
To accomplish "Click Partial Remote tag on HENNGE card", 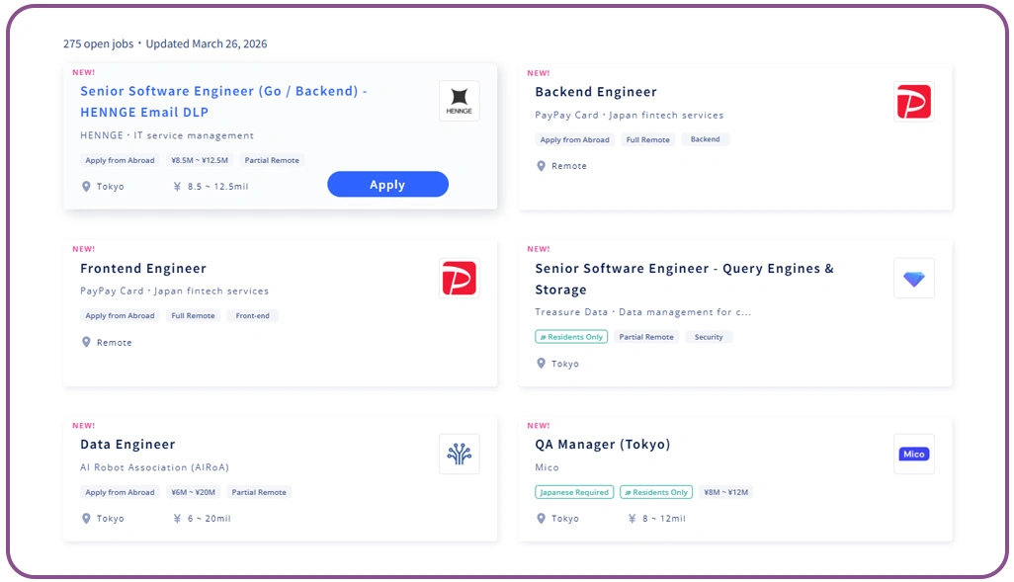I will (x=272, y=160).
